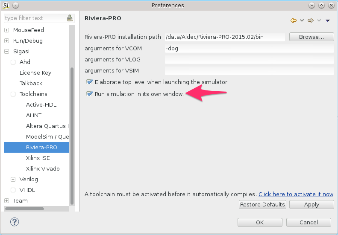Confirm preferences with OK

pyautogui.click(x=260, y=222)
